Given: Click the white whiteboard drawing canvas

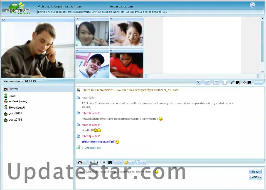Looking at the screenshot, I should (x=202, y=45).
